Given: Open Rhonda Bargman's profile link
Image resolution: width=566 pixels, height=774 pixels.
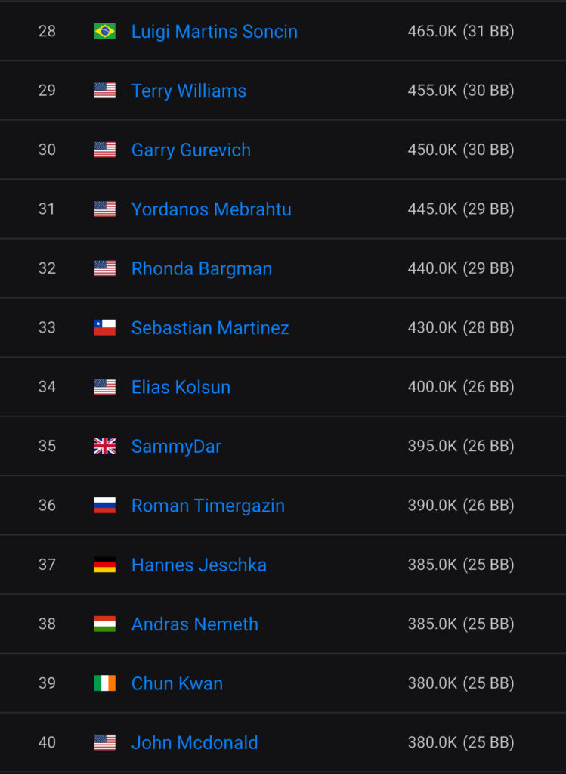Looking at the screenshot, I should pyautogui.click(x=202, y=268).
